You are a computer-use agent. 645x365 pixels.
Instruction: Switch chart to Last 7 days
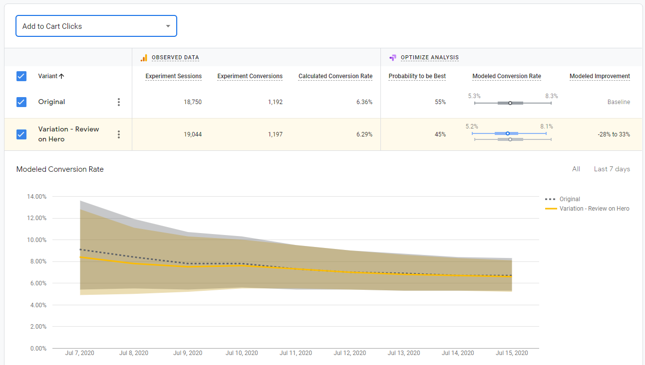click(612, 169)
